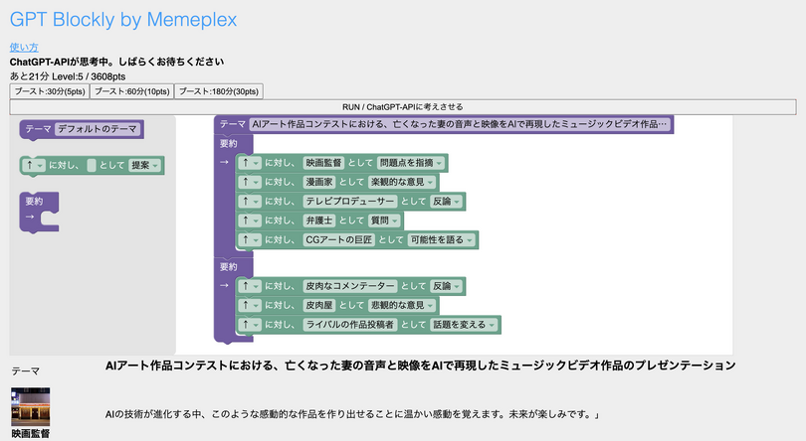Open the 話題を変える dropdown for ライバルの作品投稿者
Viewport: 806px width, 441px height.
pyautogui.click(x=464, y=325)
